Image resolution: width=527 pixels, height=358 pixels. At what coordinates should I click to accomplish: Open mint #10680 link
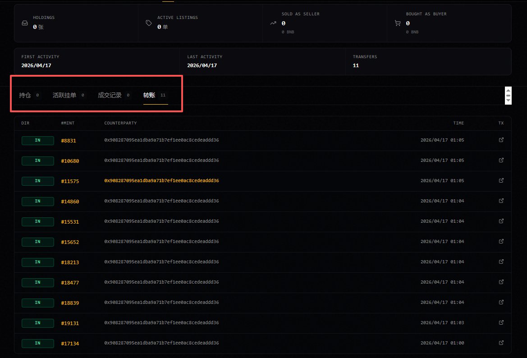[70, 161]
